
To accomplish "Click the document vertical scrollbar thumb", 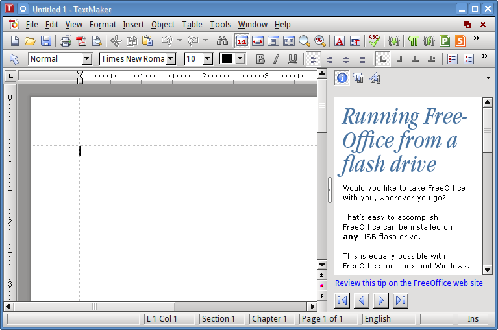I will 322,106.
